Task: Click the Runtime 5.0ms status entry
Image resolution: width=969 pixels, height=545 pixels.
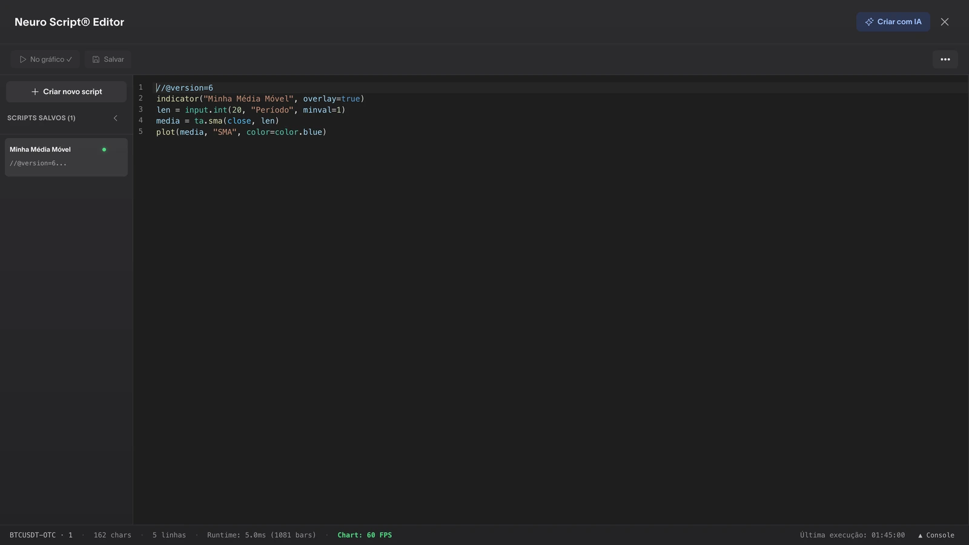Action: coord(262,535)
